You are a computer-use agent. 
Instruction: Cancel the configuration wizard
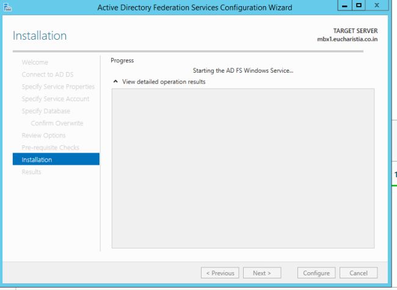tap(359, 273)
